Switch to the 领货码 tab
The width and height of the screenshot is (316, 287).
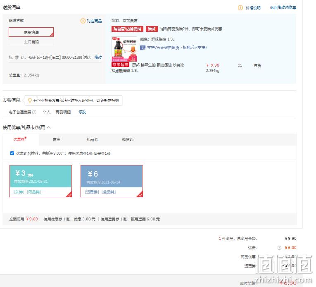coord(128,139)
